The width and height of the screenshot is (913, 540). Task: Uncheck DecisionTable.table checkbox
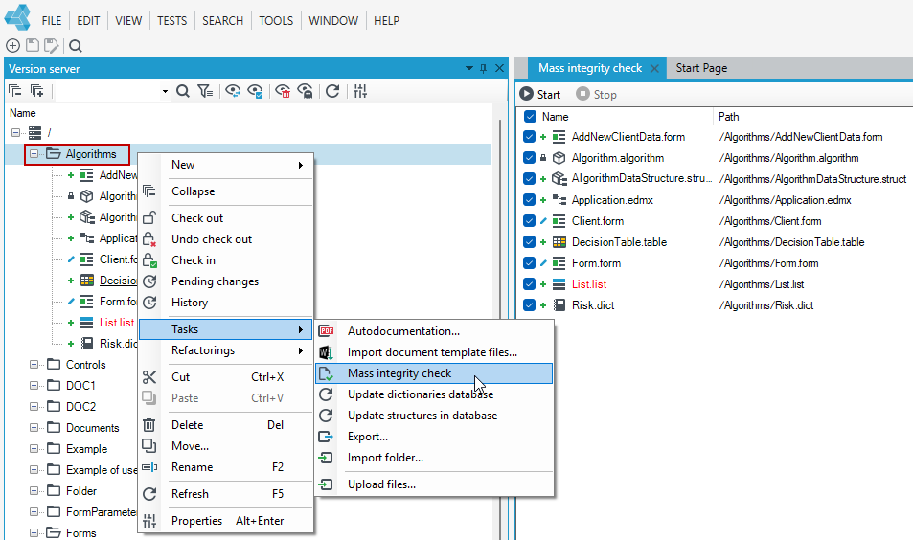[529, 242]
